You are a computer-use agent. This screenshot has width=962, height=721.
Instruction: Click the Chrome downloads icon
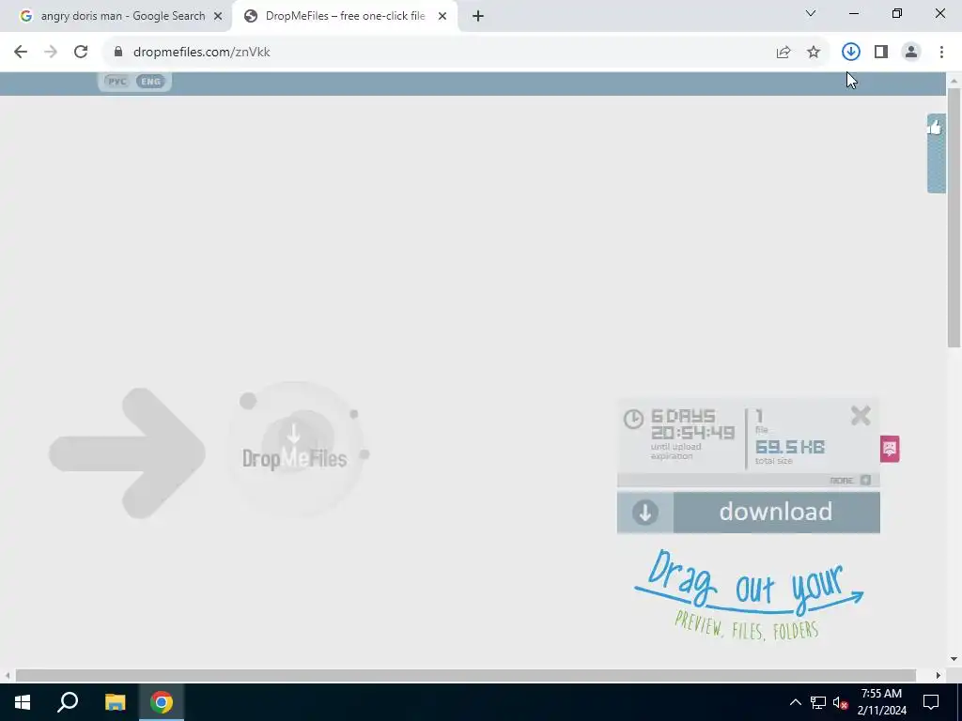tap(850, 53)
